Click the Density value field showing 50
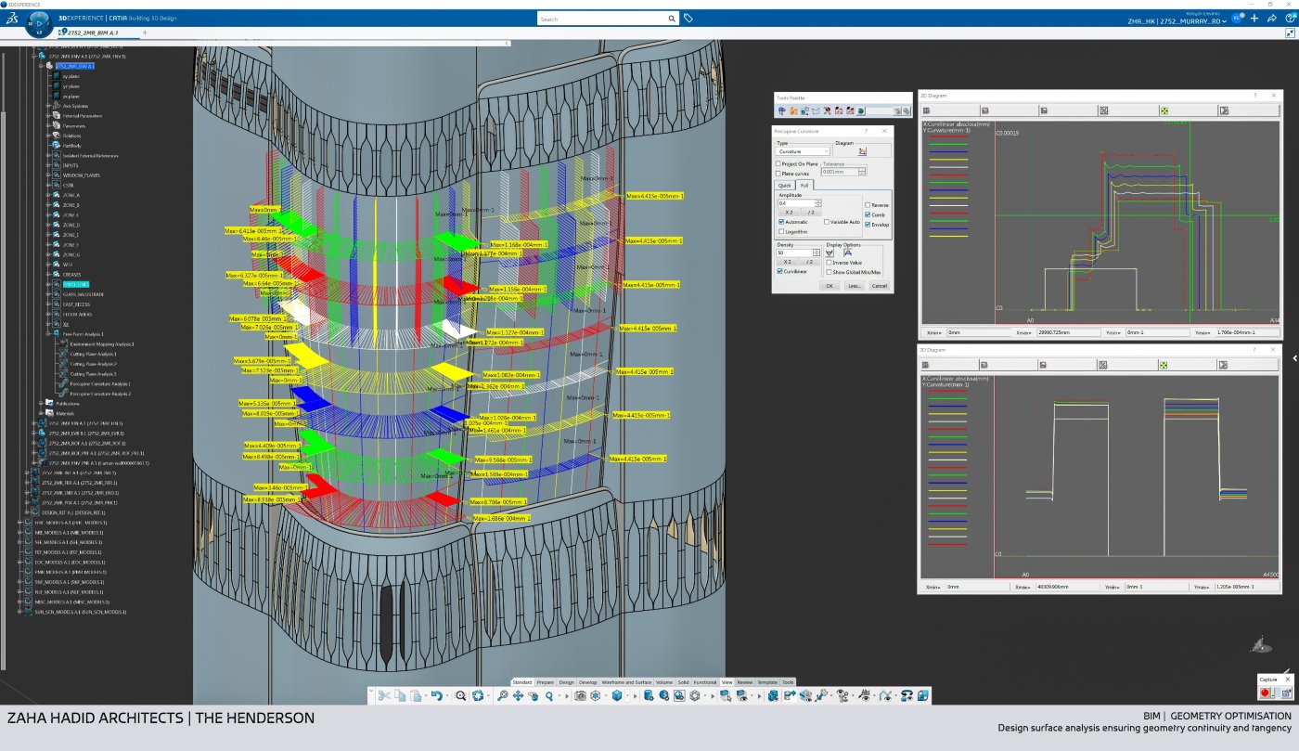 coord(796,252)
